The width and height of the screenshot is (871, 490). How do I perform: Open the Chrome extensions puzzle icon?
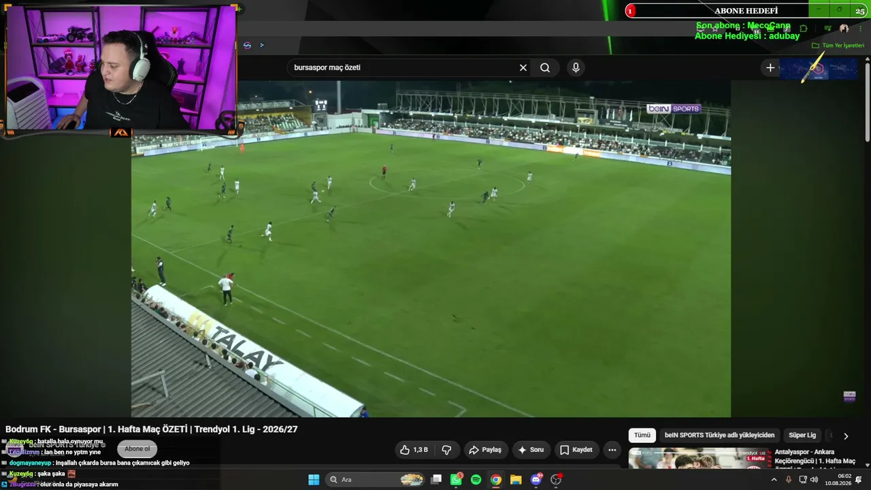[804, 29]
